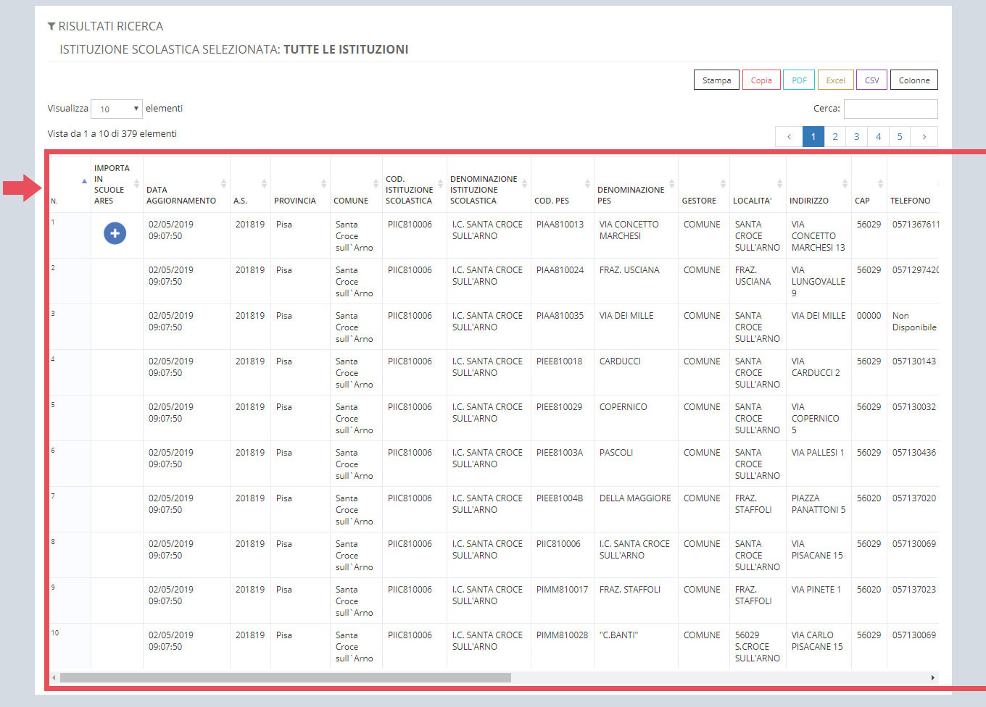Go to results page 2

click(835, 136)
